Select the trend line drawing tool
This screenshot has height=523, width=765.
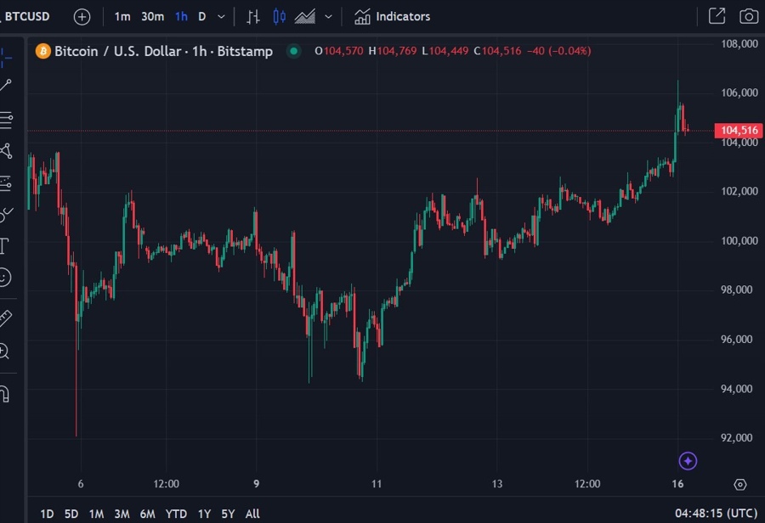pyautogui.click(x=5, y=85)
